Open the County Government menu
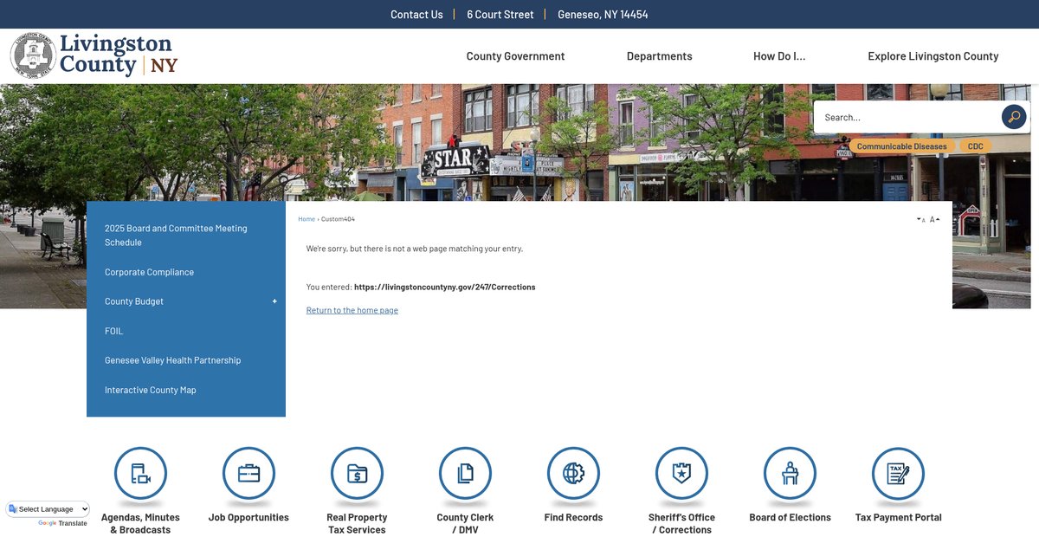Image resolution: width=1039 pixels, height=537 pixels. tap(515, 56)
